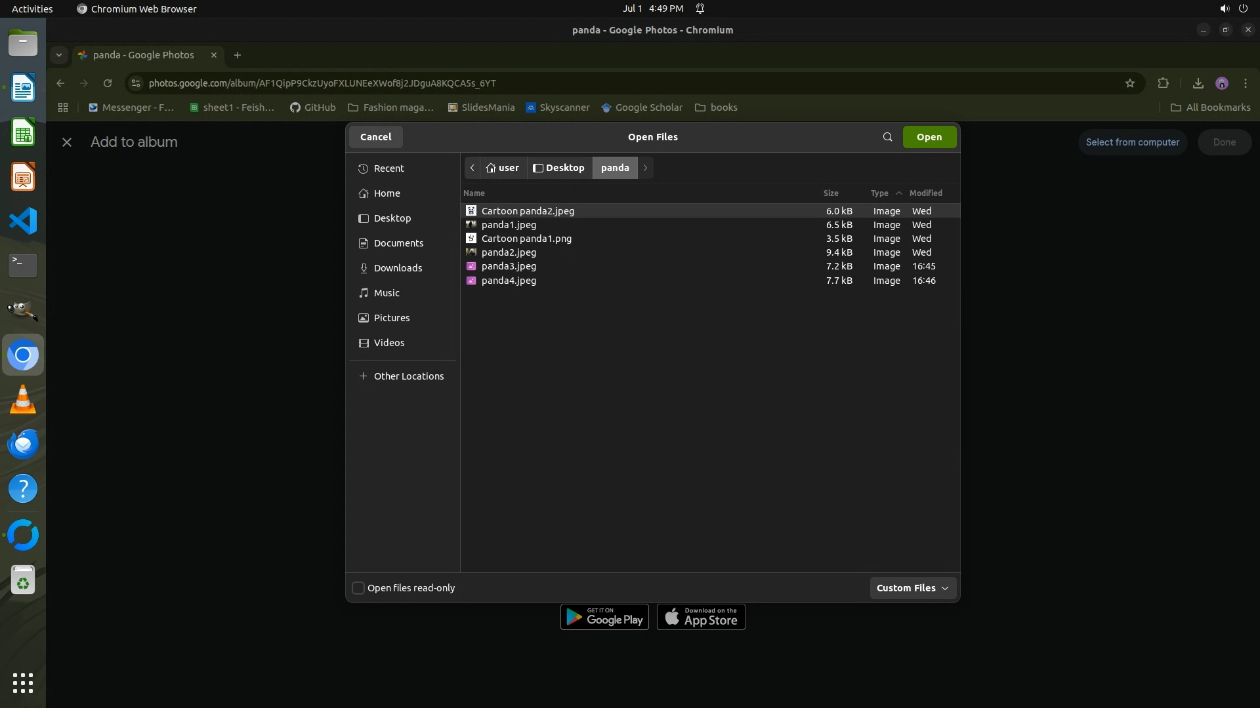Click the path bar forward chevron

click(x=645, y=168)
